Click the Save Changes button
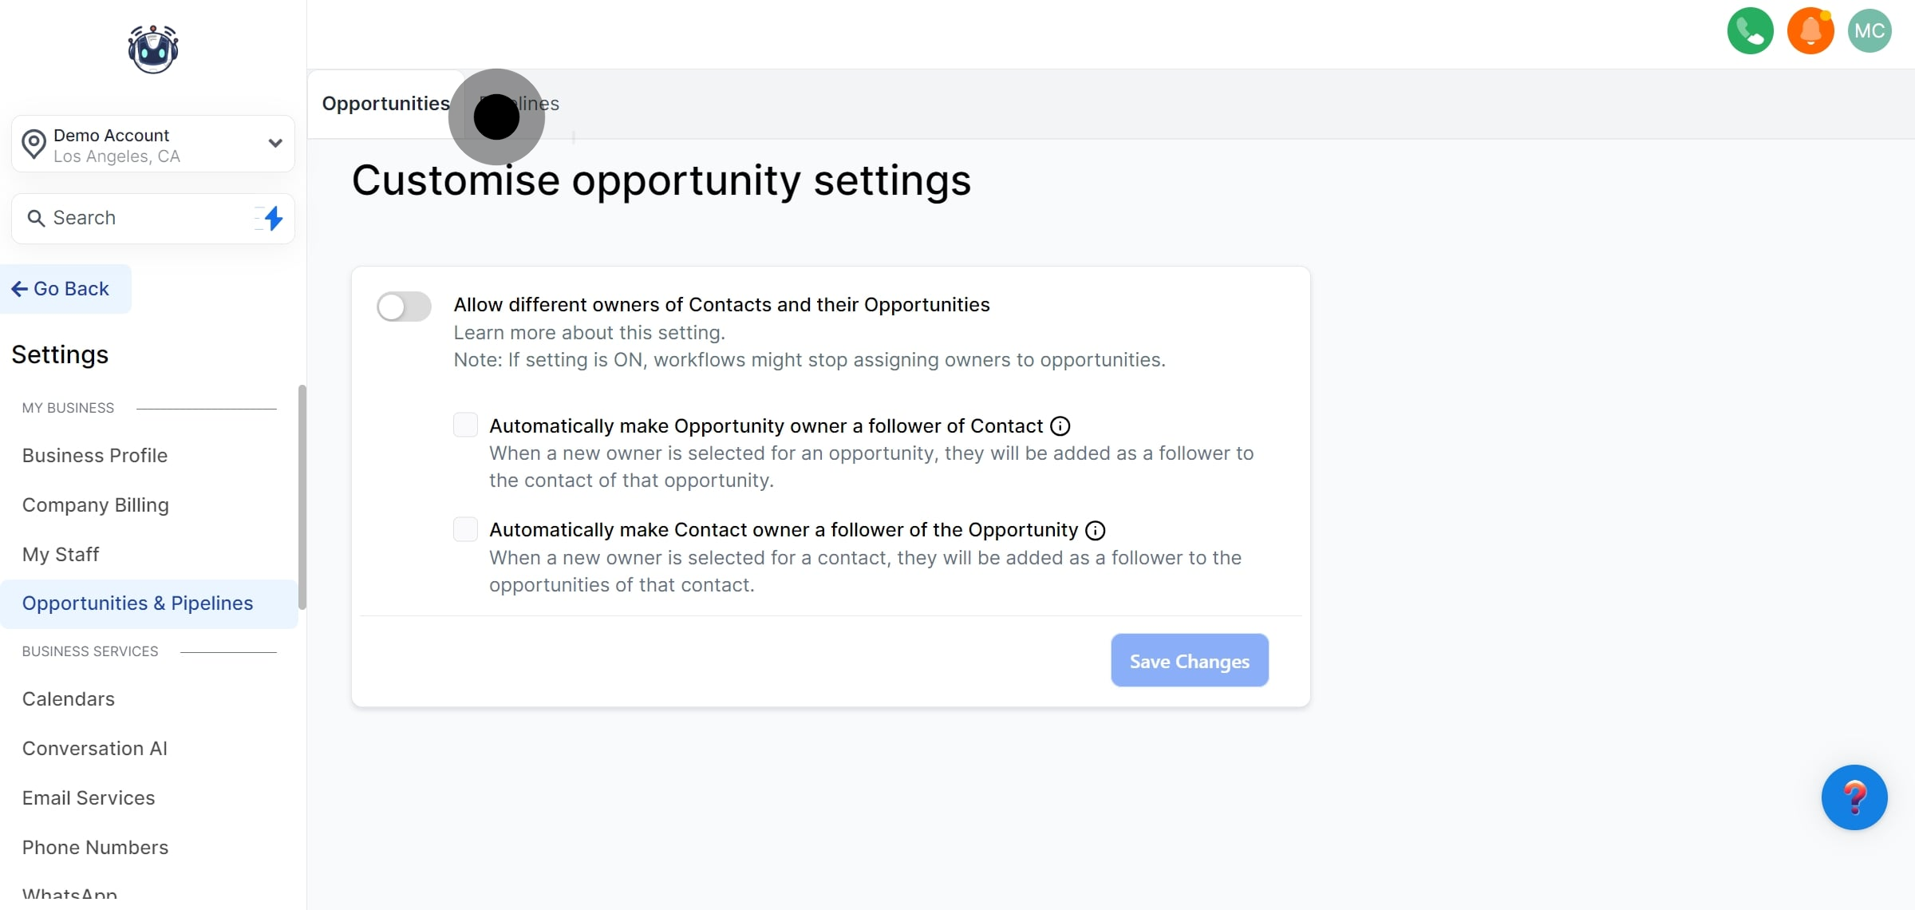The height and width of the screenshot is (910, 1915). (1188, 660)
